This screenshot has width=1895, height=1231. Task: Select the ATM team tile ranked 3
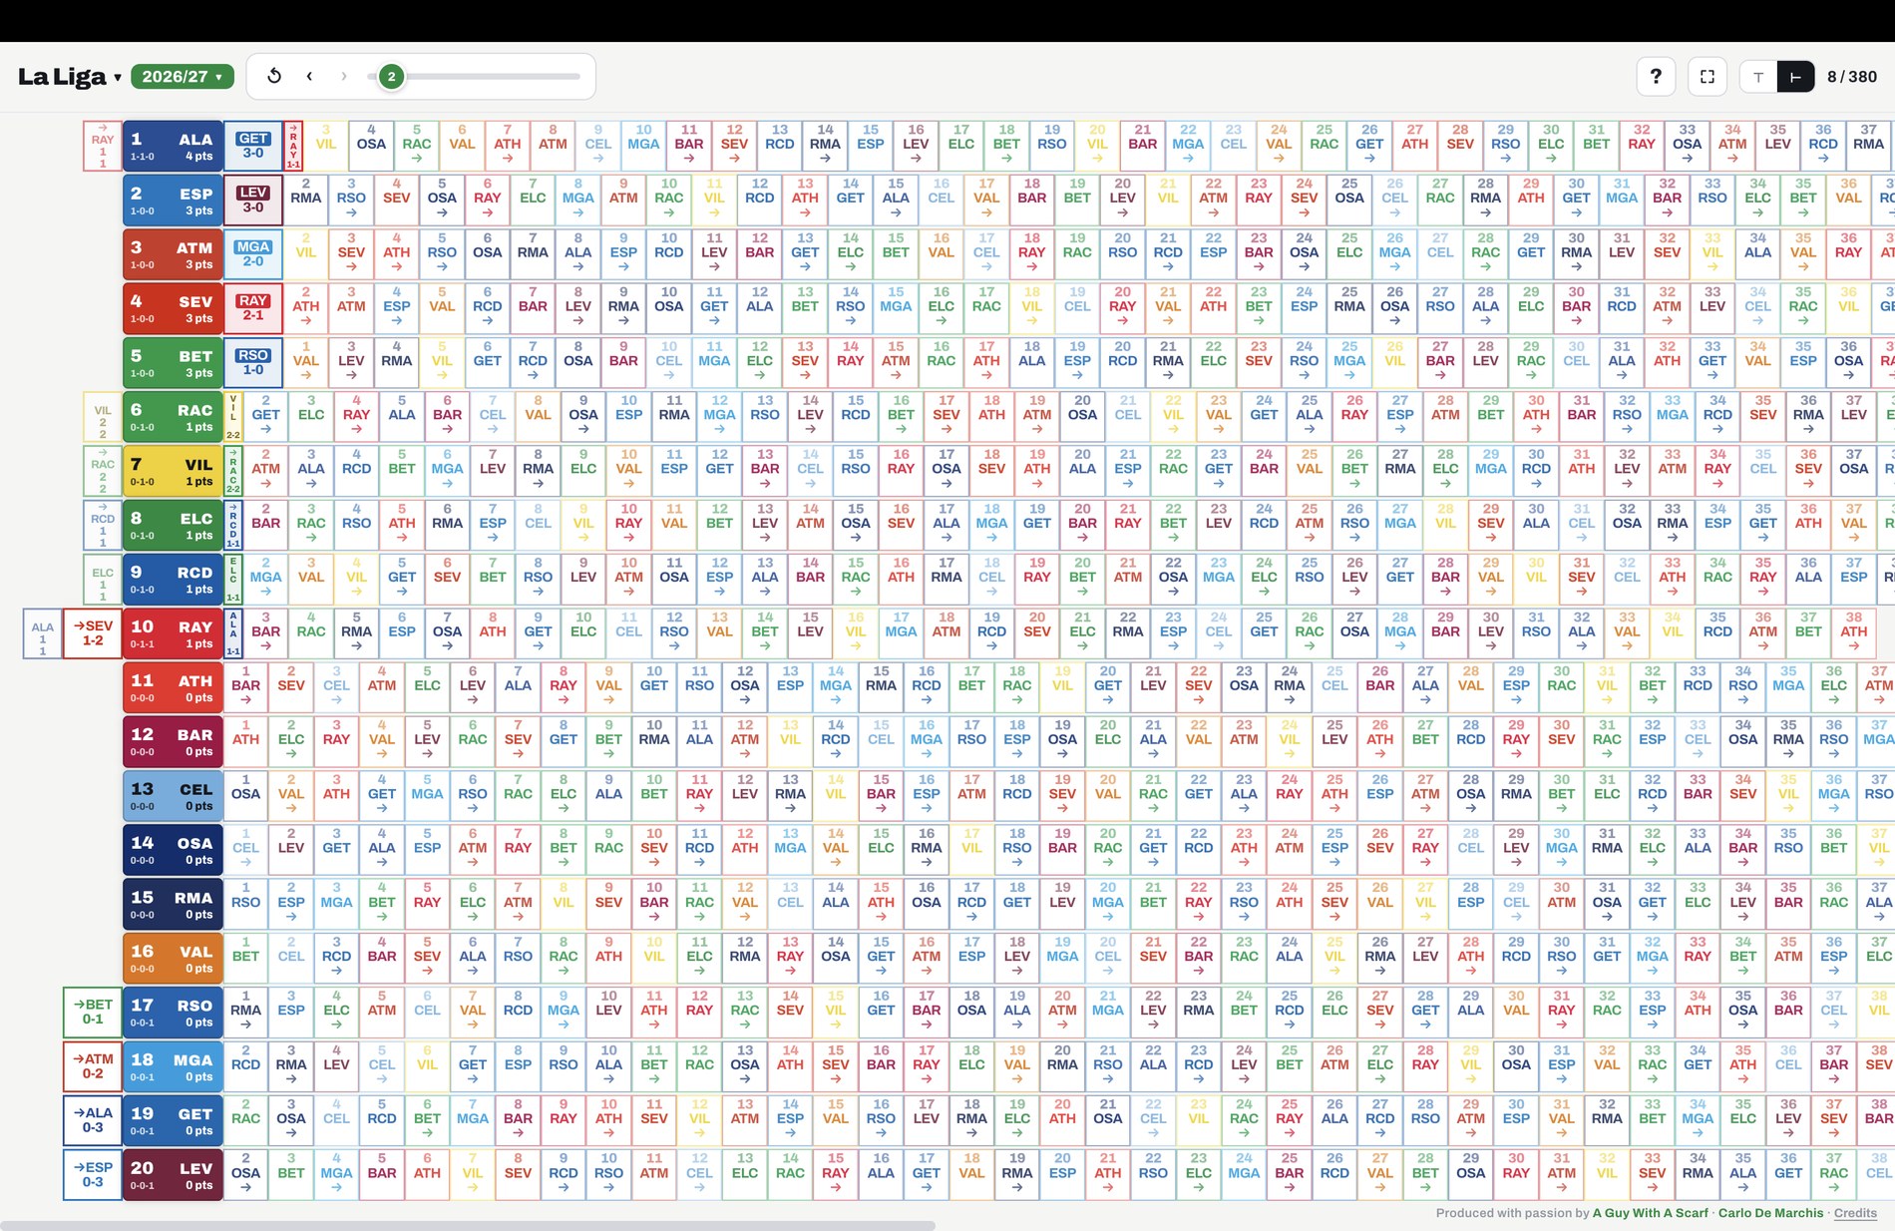[173, 254]
